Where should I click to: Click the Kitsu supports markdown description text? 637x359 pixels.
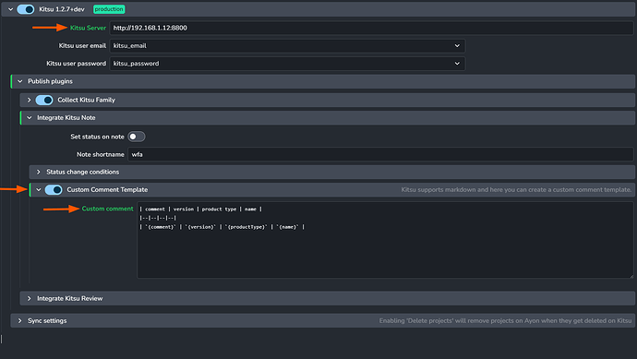click(x=516, y=190)
